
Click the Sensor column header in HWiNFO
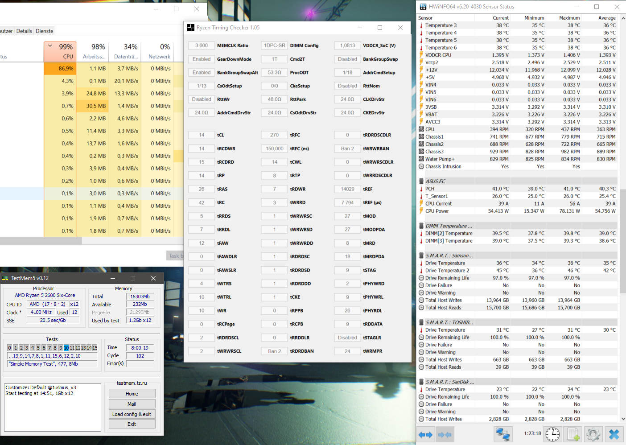tap(445, 18)
